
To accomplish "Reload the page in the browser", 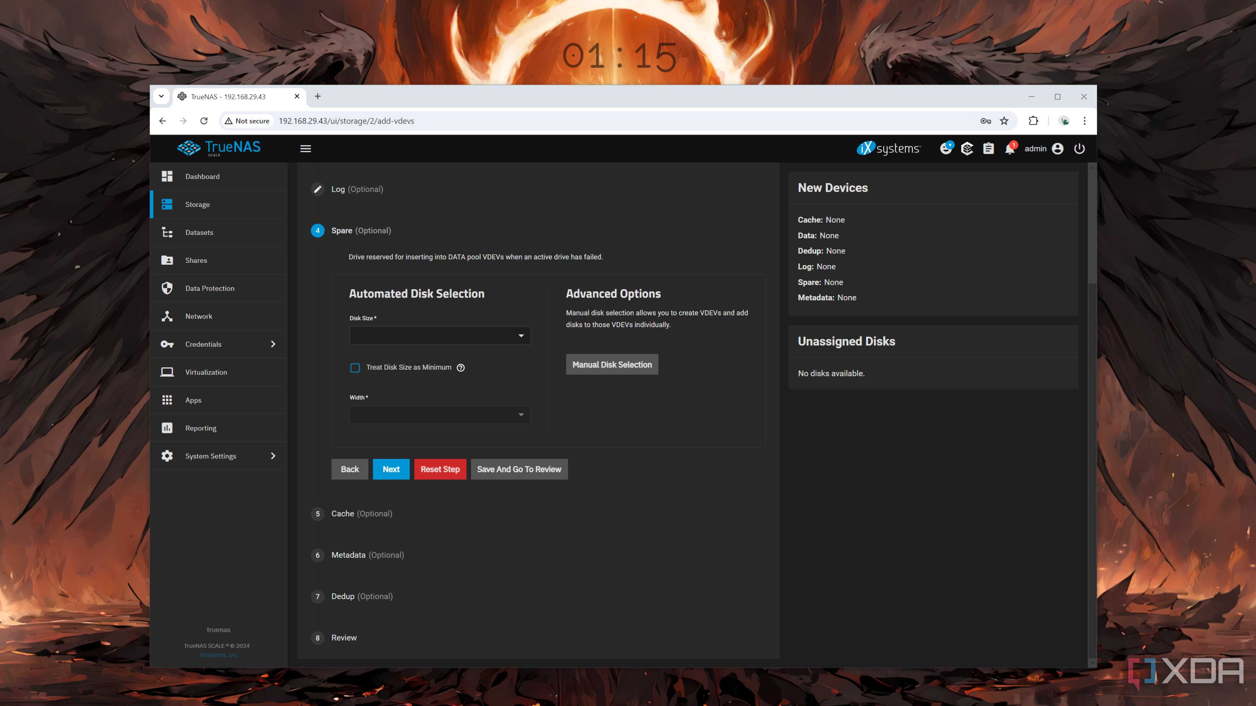I will (x=204, y=121).
